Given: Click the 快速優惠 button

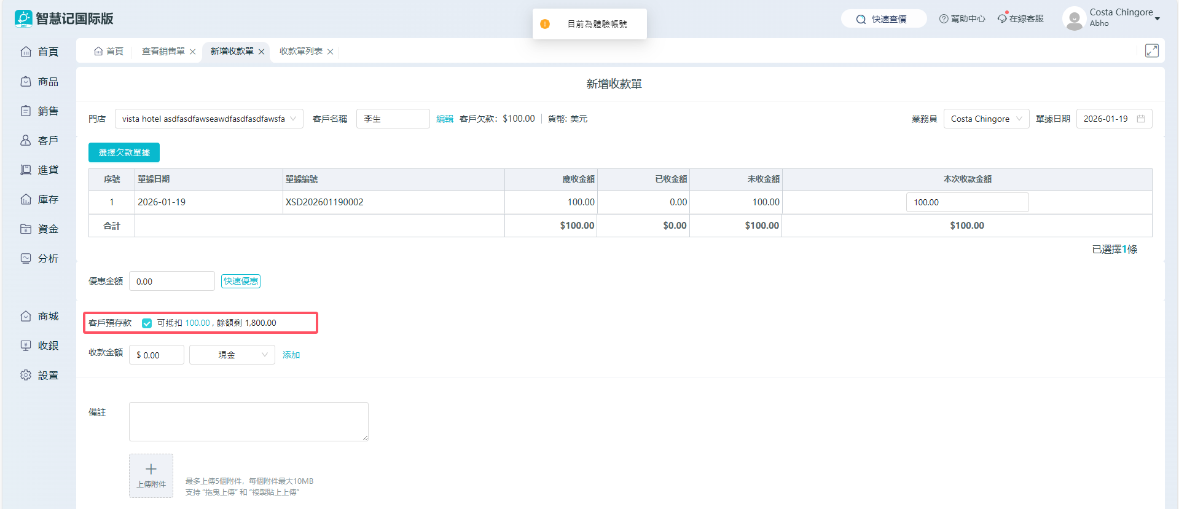Looking at the screenshot, I should [x=241, y=282].
